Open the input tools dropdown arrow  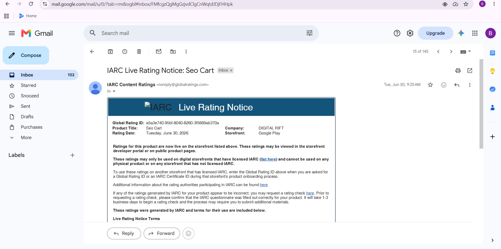pos(469,51)
